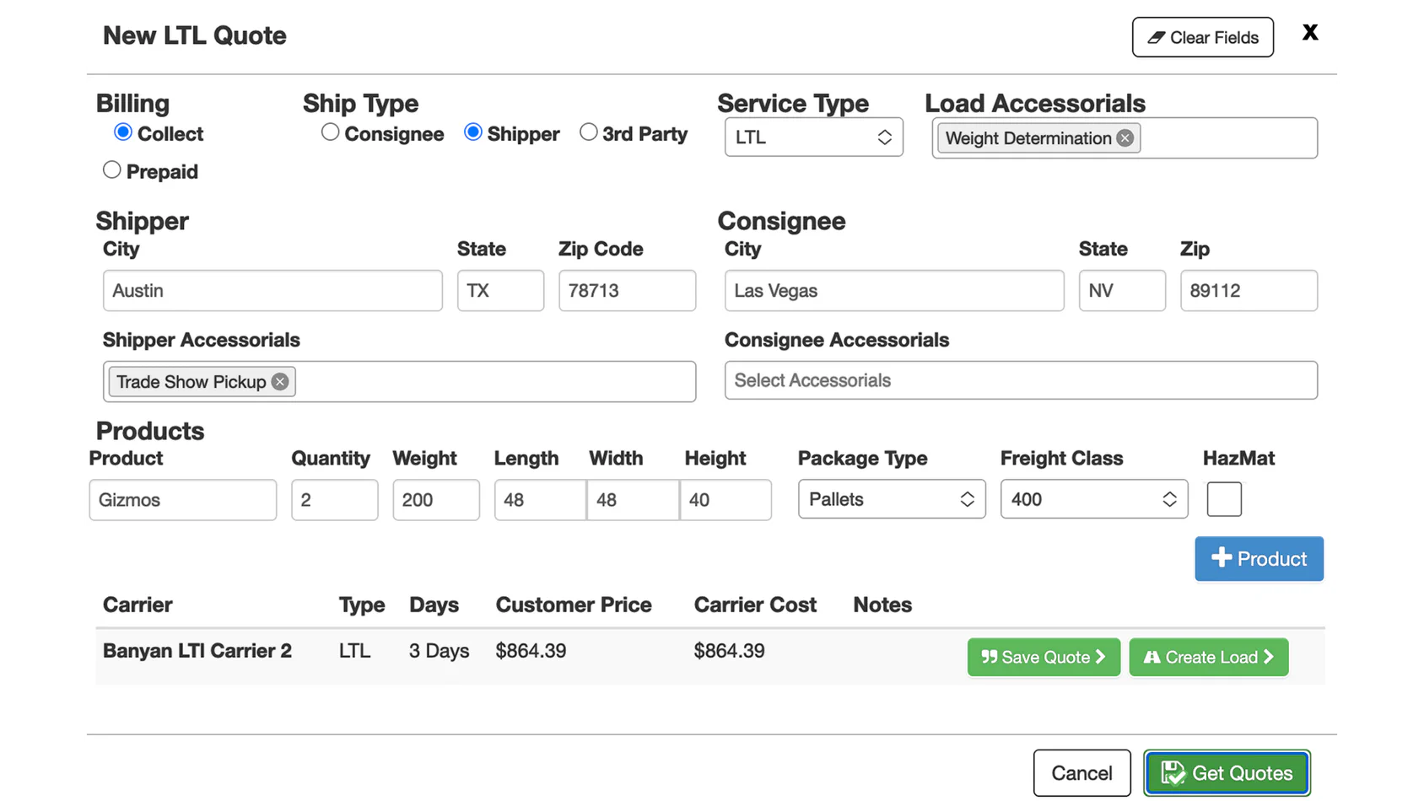Remove the Weight Determination accessorial tag
This screenshot has width=1424, height=801.
coord(1125,138)
